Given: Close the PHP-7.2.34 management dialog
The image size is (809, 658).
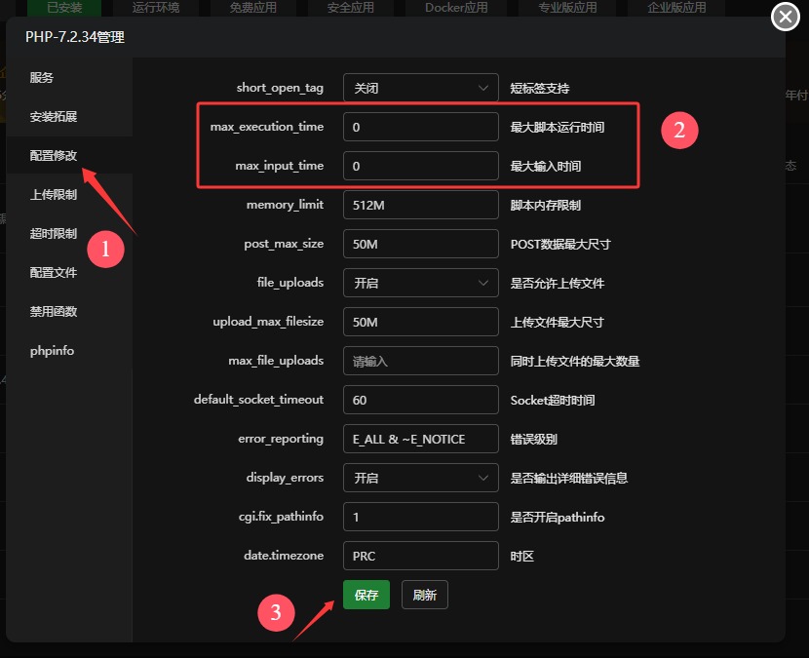Looking at the screenshot, I should pyautogui.click(x=786, y=17).
